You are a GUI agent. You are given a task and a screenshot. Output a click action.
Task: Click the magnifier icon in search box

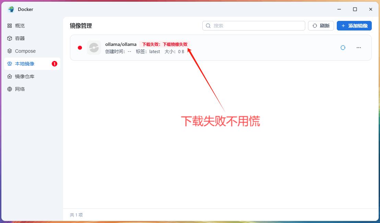pyautogui.click(x=208, y=26)
